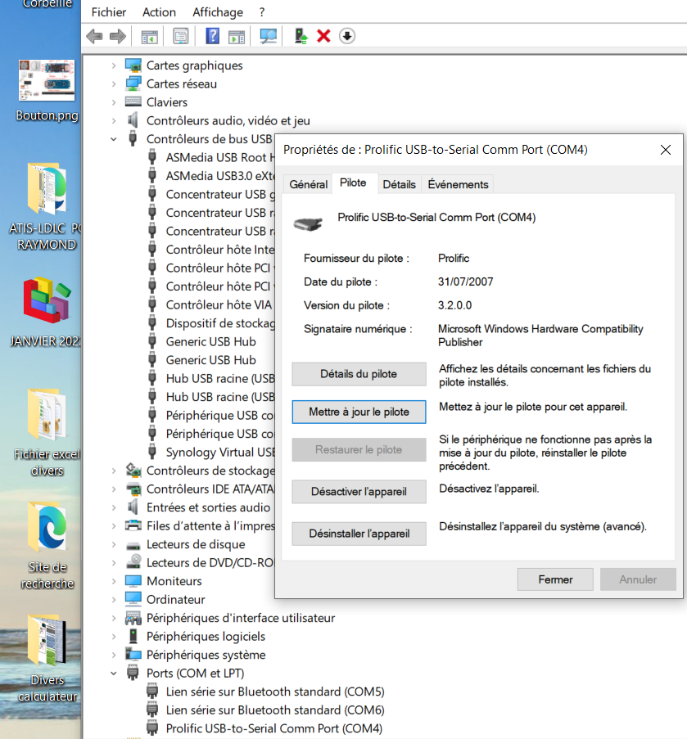Collapse Ports (COM et LPT) node
The height and width of the screenshot is (739, 687).
114,673
